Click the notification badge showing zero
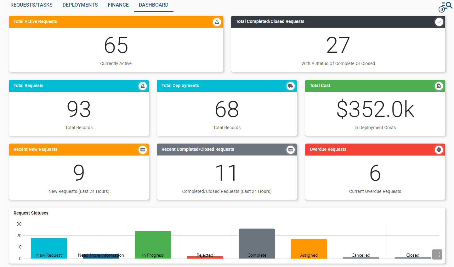 (x=442, y=9)
